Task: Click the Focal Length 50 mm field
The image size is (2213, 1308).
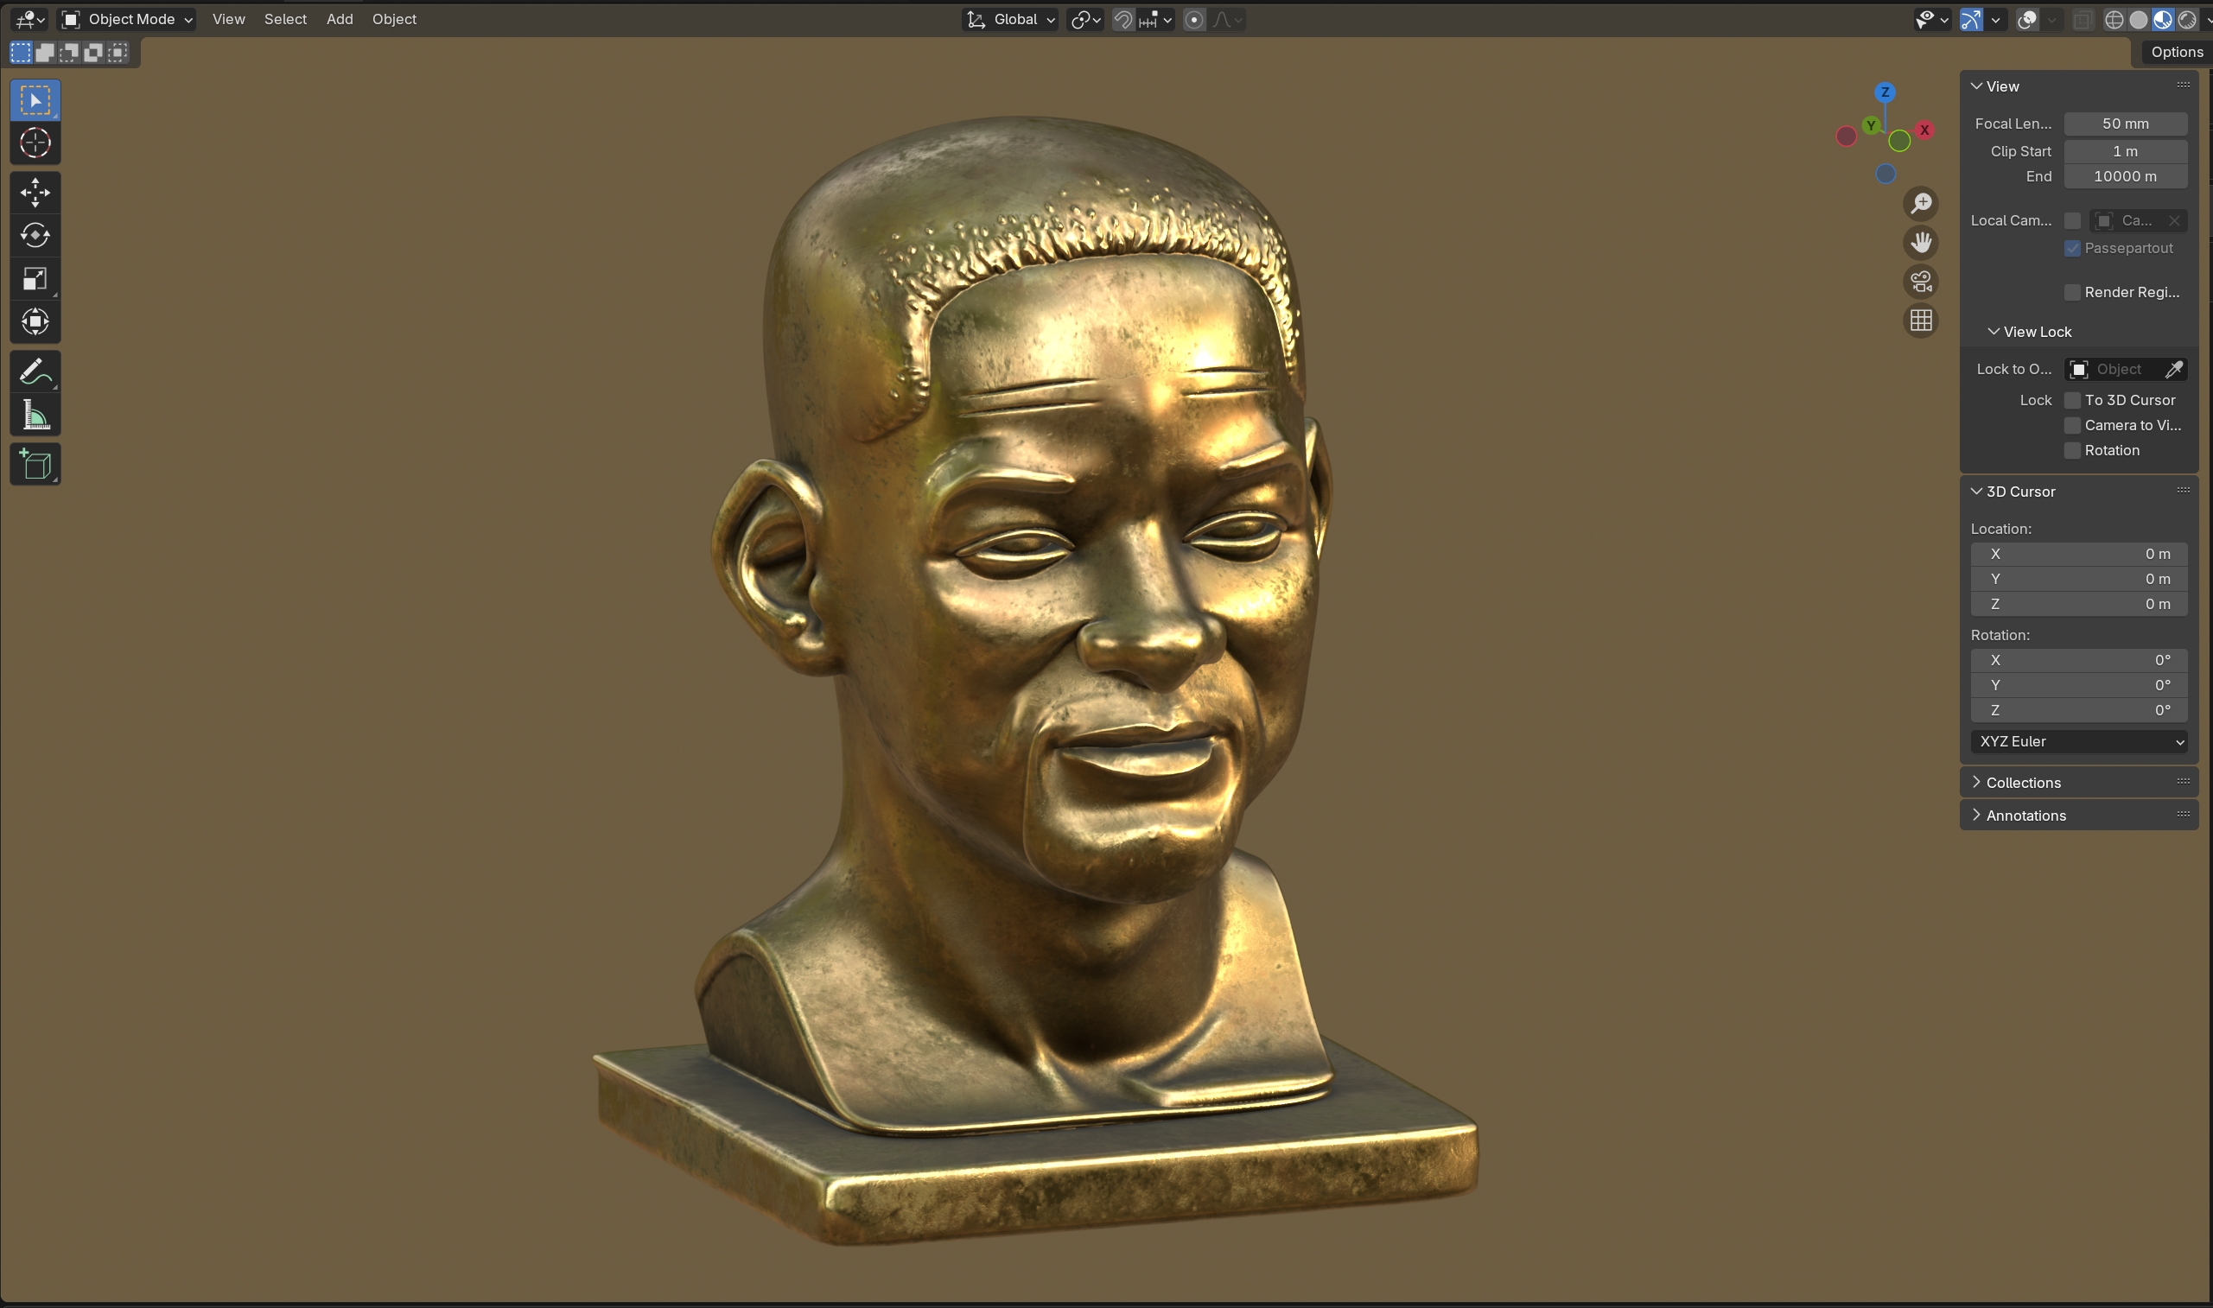Action: click(x=2125, y=124)
